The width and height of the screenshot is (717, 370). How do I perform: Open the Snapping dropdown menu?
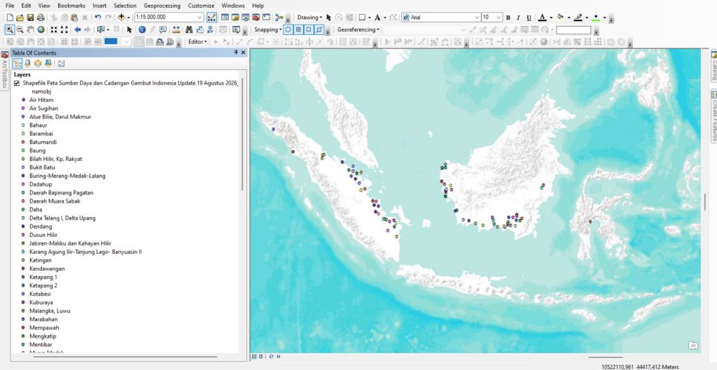click(x=268, y=29)
